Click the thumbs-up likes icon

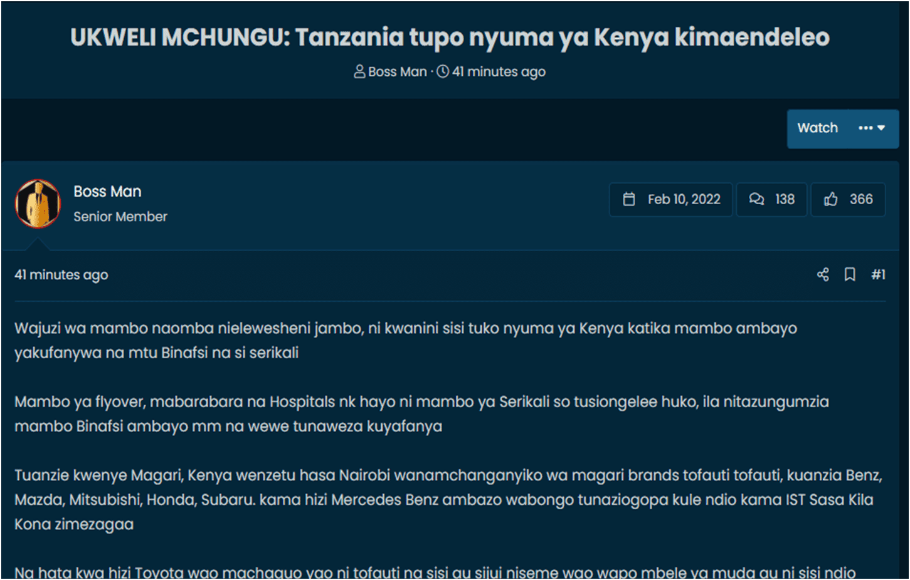831,199
